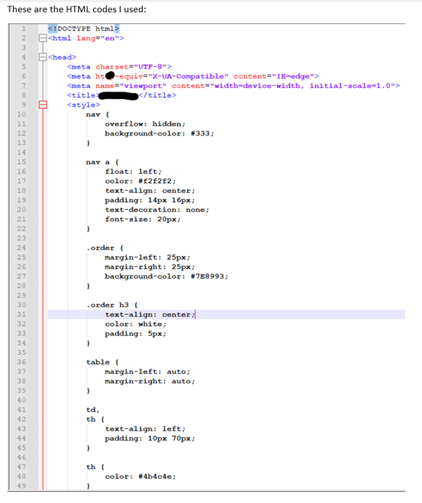The height and width of the screenshot is (503, 422).
Task: Click the name="viewport" attribute
Action: coord(131,86)
